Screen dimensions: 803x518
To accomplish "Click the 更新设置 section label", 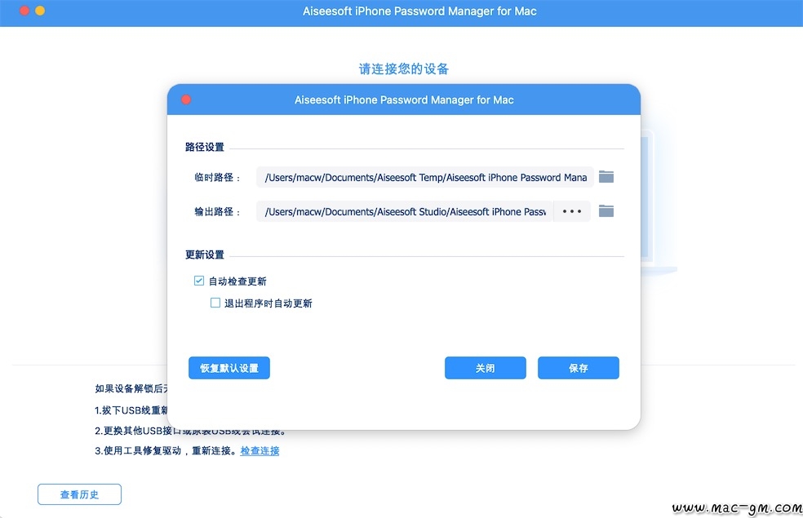I will [204, 255].
